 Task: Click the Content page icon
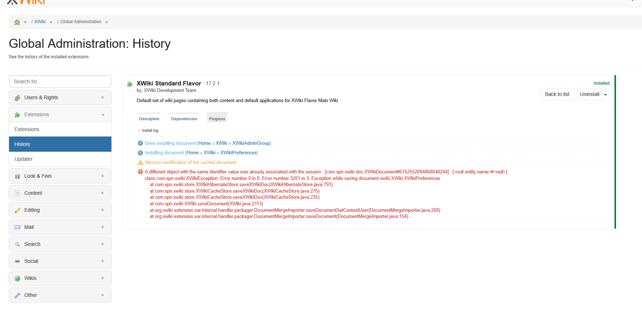tap(17, 193)
